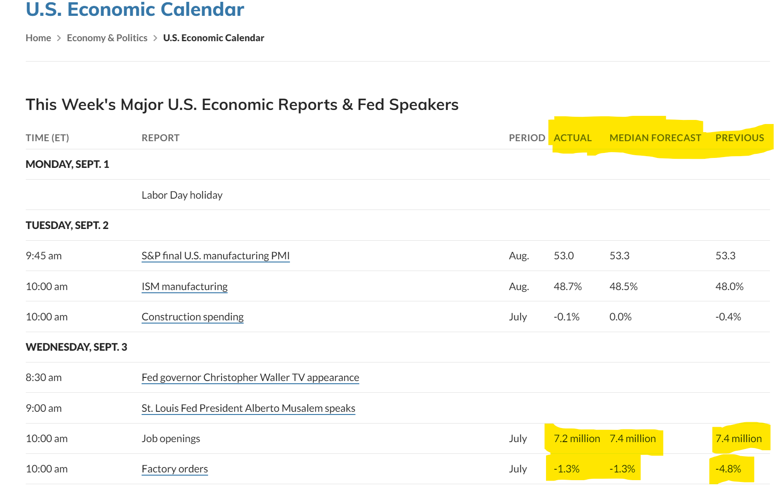Open Christopher Waller TV appearance link

point(250,377)
